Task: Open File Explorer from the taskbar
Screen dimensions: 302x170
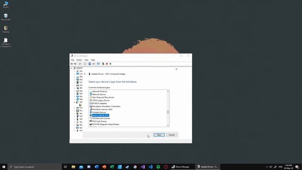Action: [x=74, y=167]
